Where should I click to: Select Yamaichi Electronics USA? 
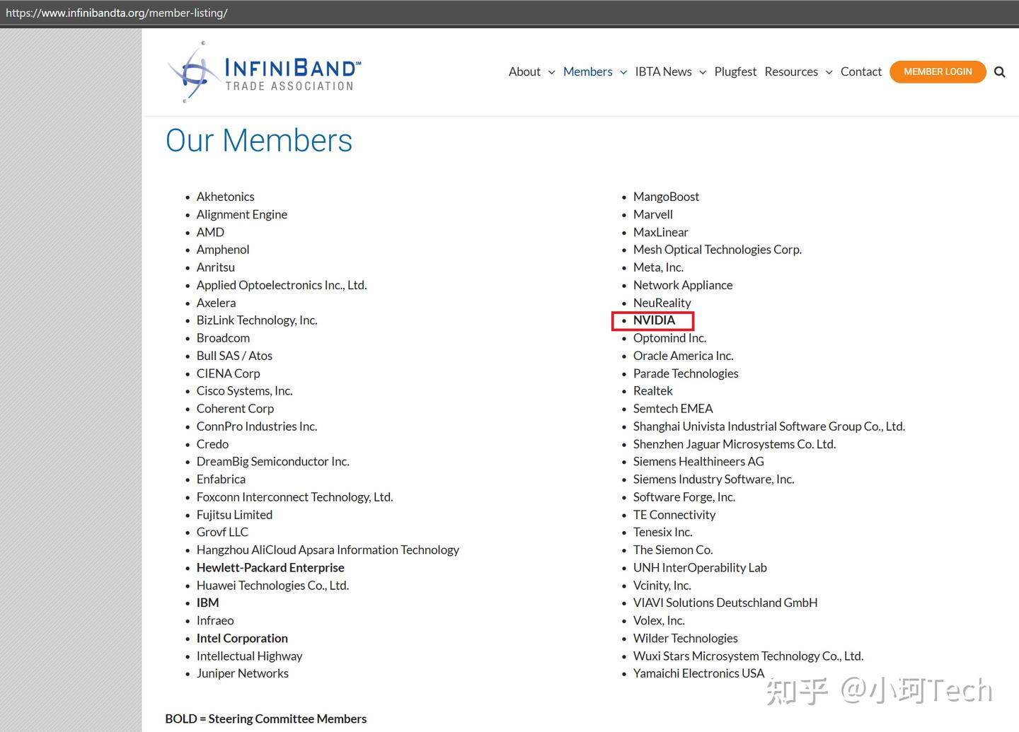(698, 673)
